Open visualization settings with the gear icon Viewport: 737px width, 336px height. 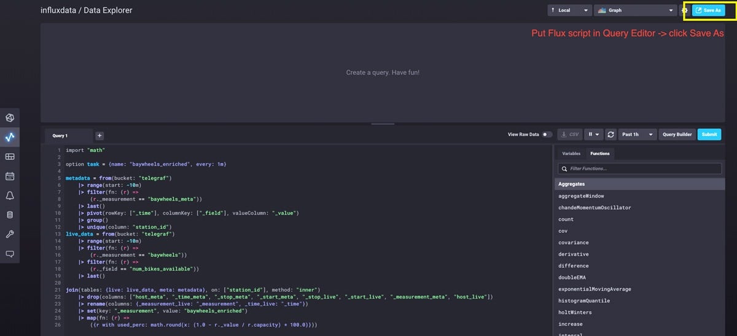click(684, 10)
